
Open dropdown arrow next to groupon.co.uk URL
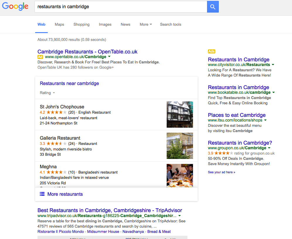coord(269,148)
